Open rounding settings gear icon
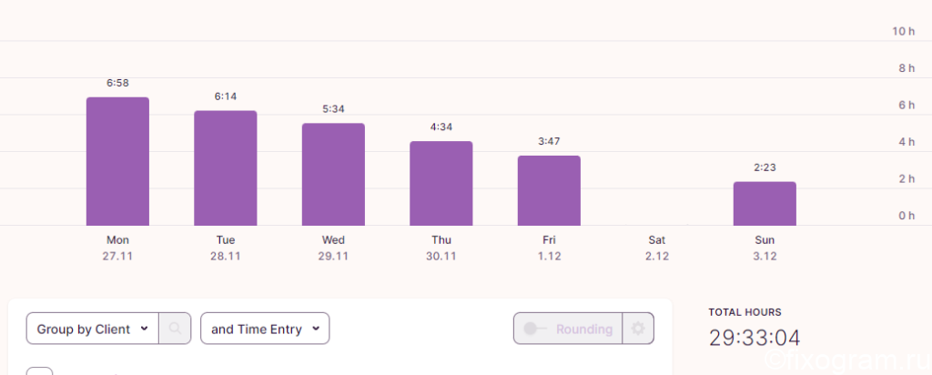This screenshot has height=375, width=932. 638,328
